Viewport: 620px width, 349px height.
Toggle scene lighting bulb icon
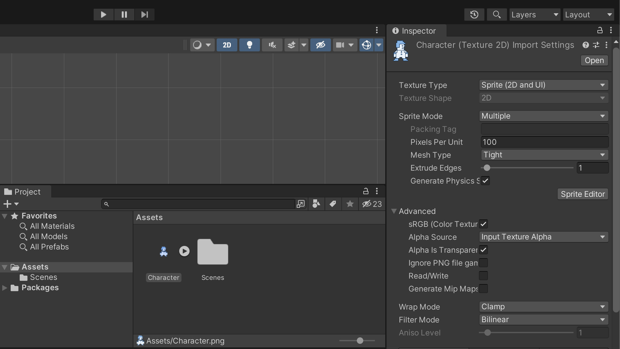coord(249,45)
